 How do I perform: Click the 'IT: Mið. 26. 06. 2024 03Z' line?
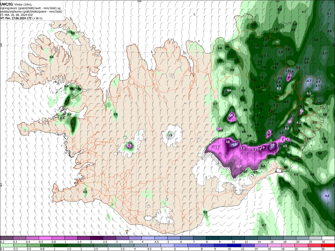(x=16, y=15)
